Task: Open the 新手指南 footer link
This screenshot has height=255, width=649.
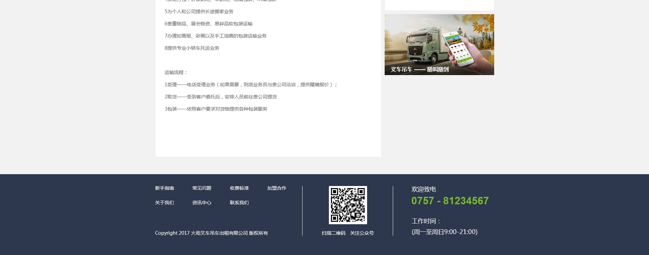Action: (164, 188)
